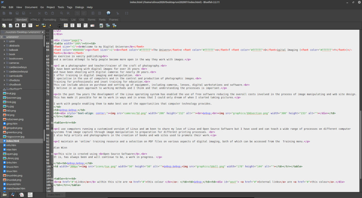Open the bookmarks tab icon in side panel

click(x=13, y=195)
